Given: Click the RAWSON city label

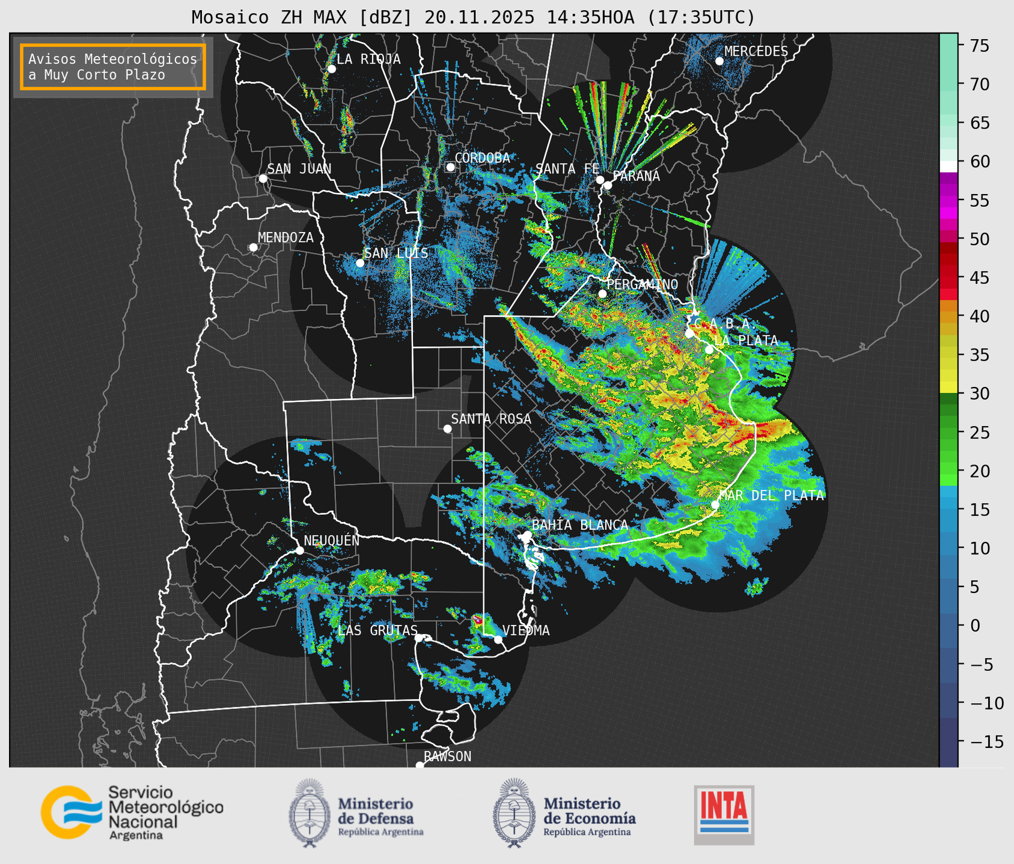Looking at the screenshot, I should click(x=448, y=756).
